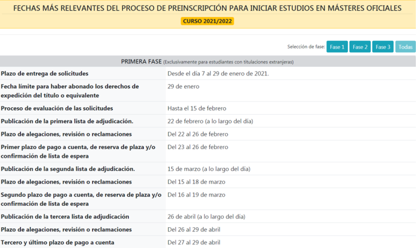Switch to Fase 2 dates
Viewport: 416px width, 248px height.
click(x=360, y=47)
